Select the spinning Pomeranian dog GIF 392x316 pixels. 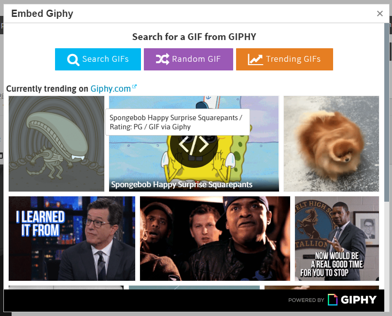[x=331, y=144]
